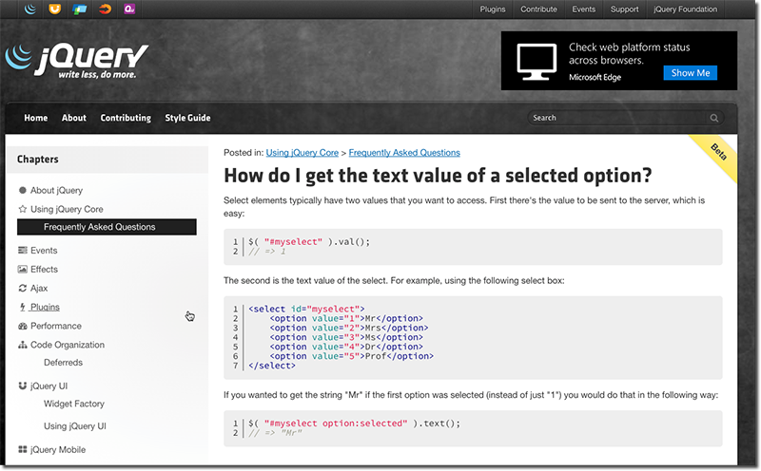761x471 pixels.
Task: Click the jQuery UI icon in top bar
Action: pos(54,9)
